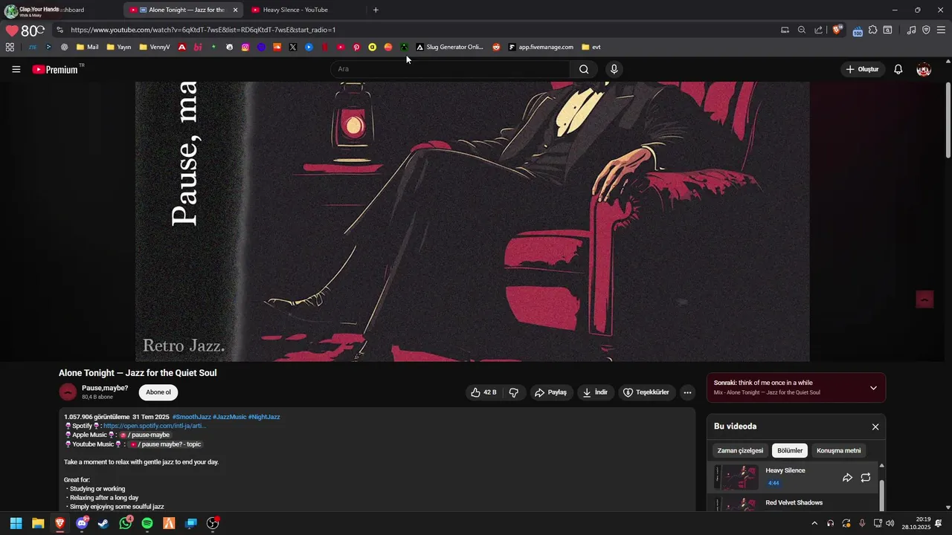This screenshot has width=952, height=535.
Task: Click the browser address bar URL
Action: tap(203, 30)
